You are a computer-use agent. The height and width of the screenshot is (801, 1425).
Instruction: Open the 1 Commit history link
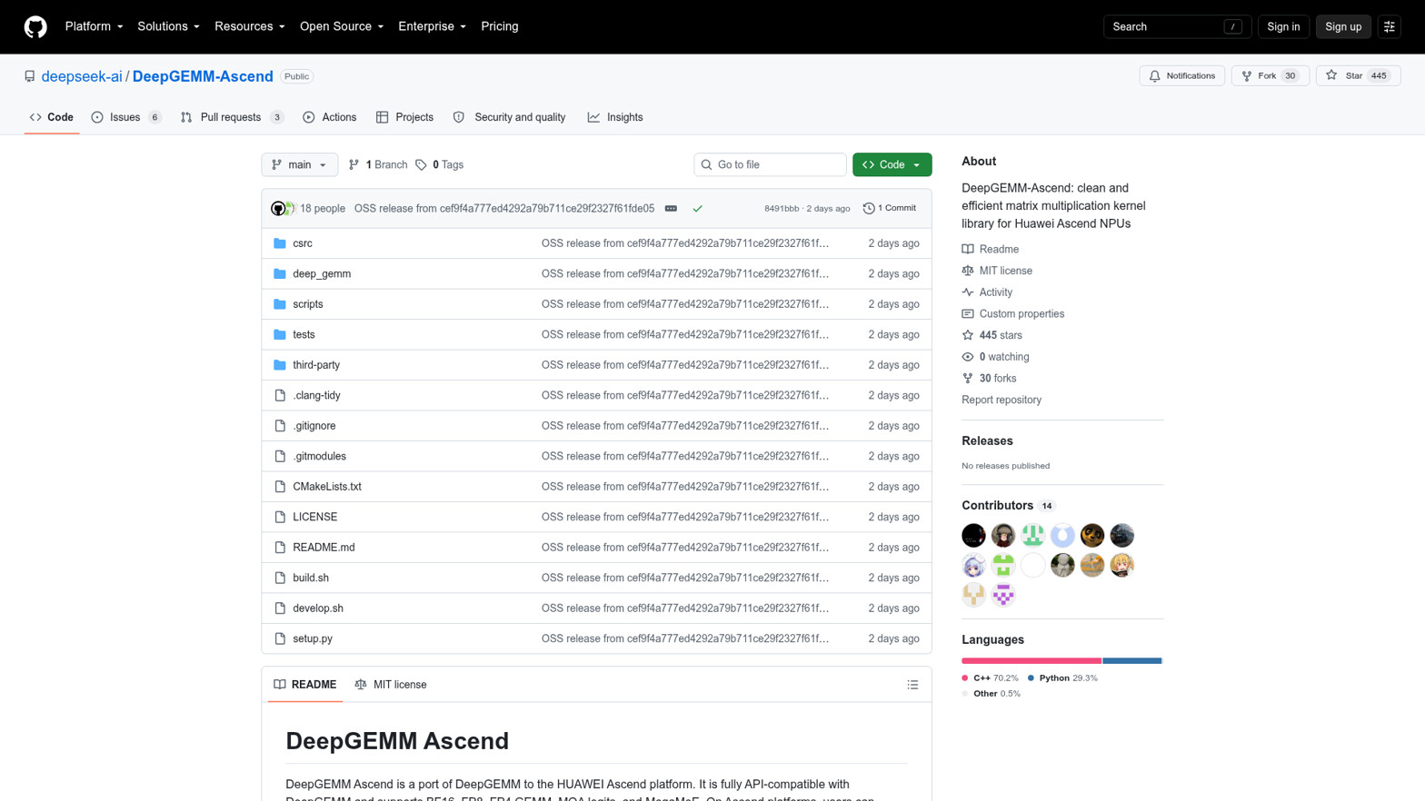(x=890, y=208)
